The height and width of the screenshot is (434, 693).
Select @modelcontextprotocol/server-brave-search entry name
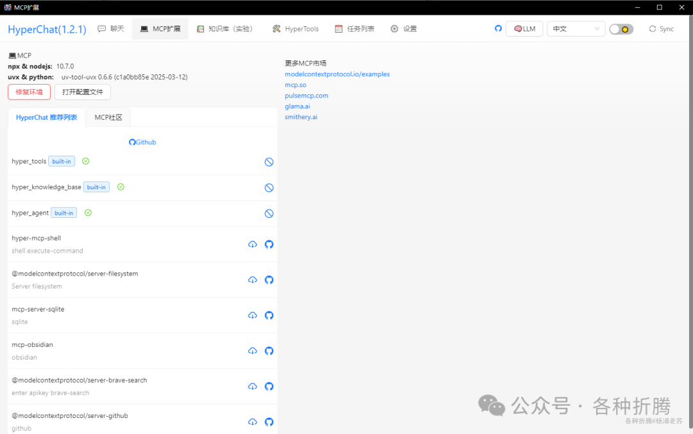coord(79,380)
